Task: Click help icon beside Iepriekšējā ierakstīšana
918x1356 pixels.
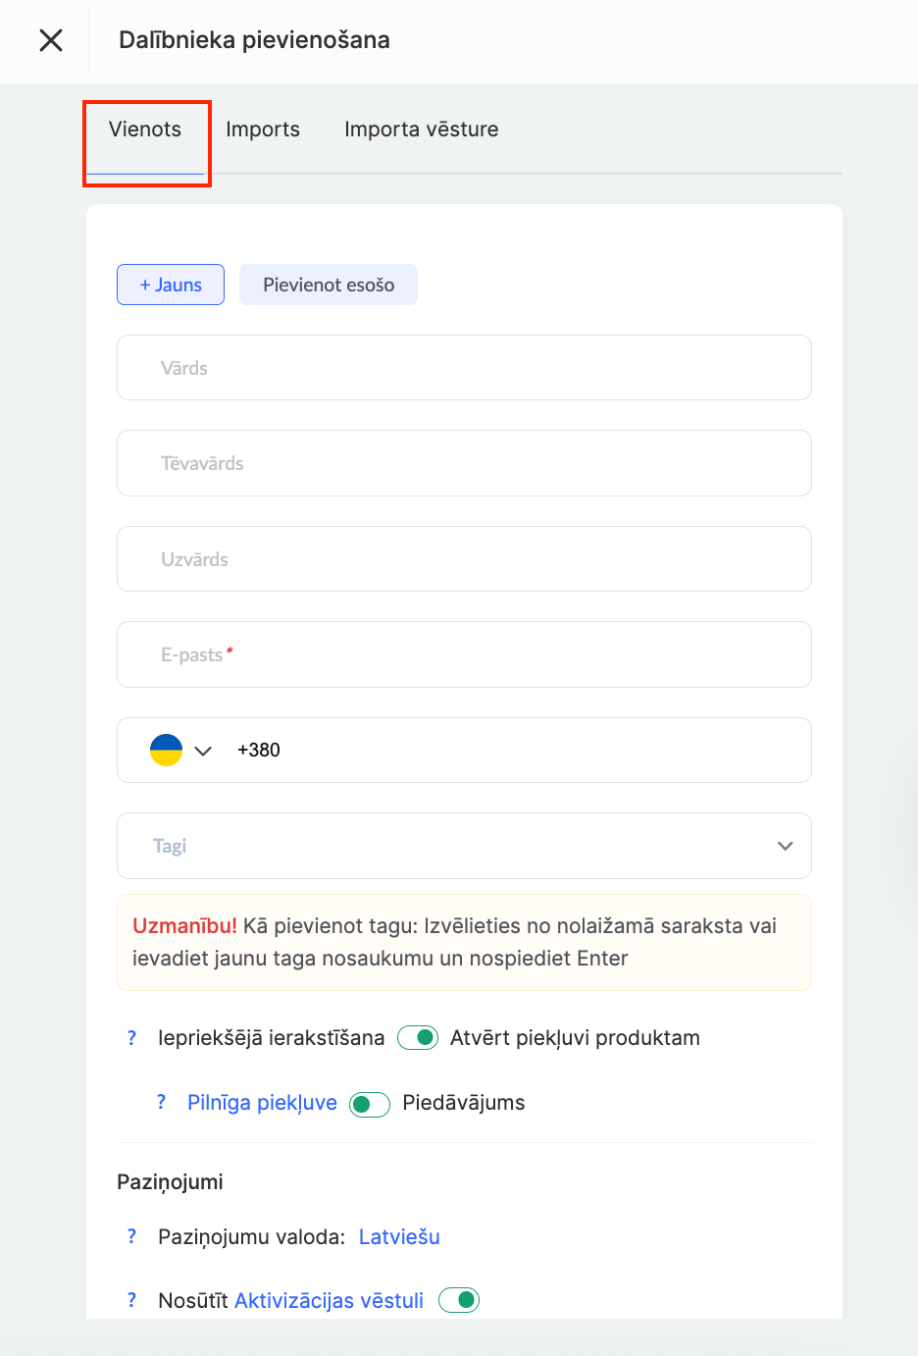Action: 132,1038
